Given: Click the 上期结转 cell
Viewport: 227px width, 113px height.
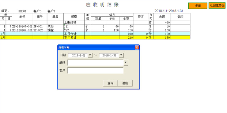Looking at the screenshot, I should [x=74, y=22].
